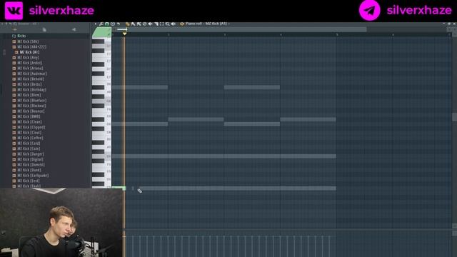This screenshot has width=457, height=257.
Task: Select MZ Kick [Dunk] sample
Action: click(x=26, y=170)
